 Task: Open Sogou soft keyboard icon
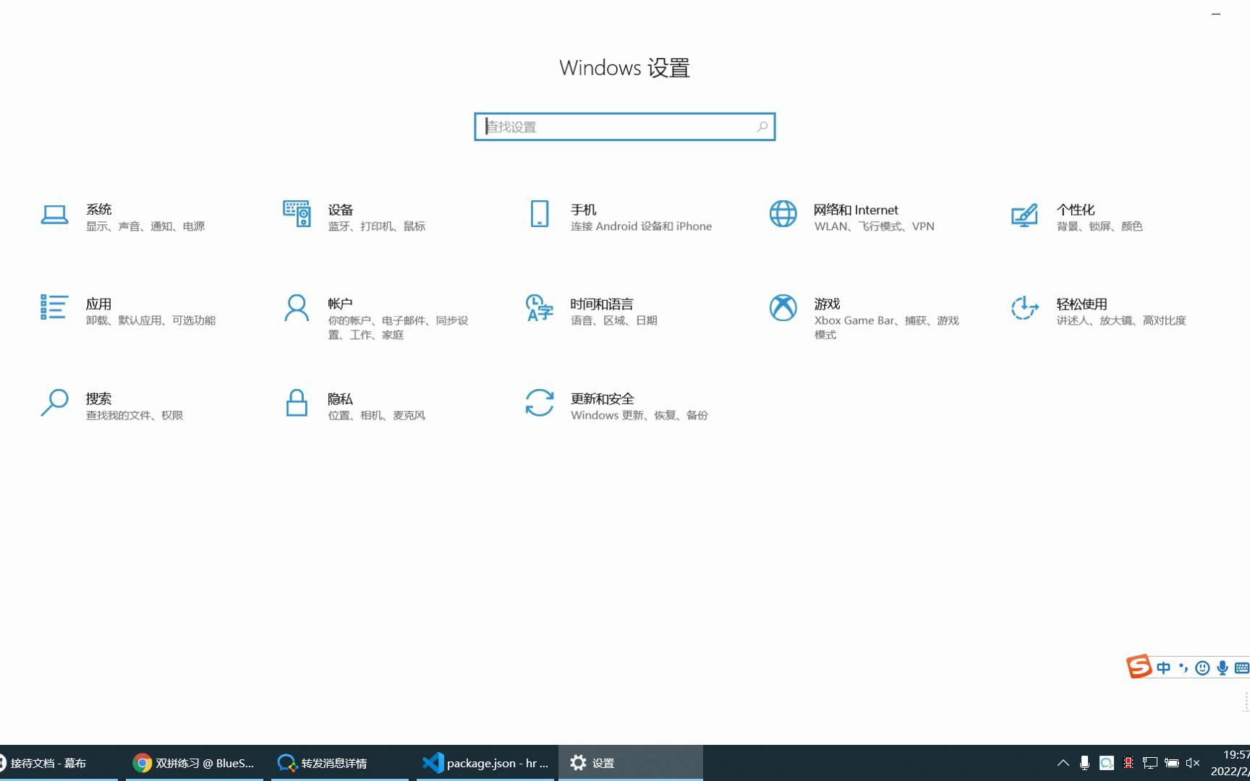(1242, 667)
